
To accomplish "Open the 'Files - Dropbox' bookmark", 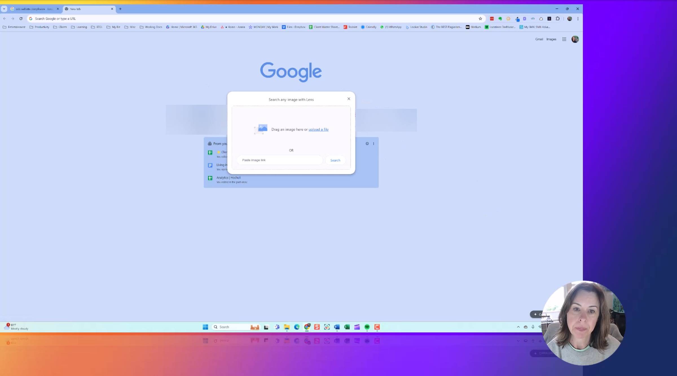I will 294,27.
